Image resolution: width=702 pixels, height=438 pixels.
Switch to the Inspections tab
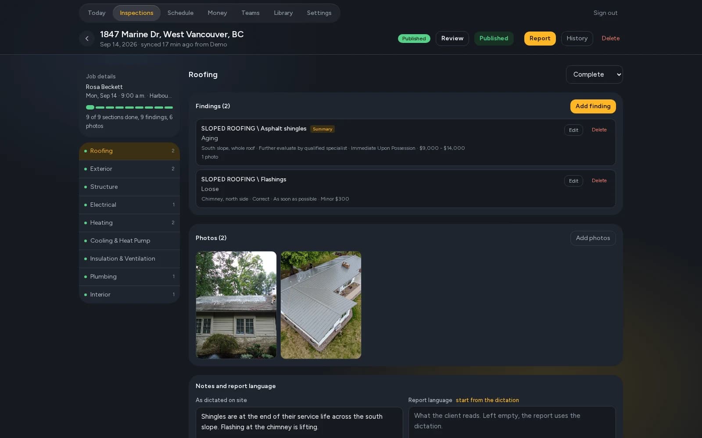136,13
